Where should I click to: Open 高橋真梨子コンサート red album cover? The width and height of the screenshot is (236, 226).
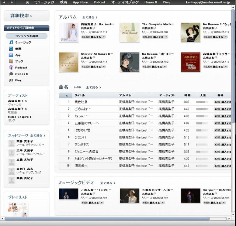tap(191, 62)
